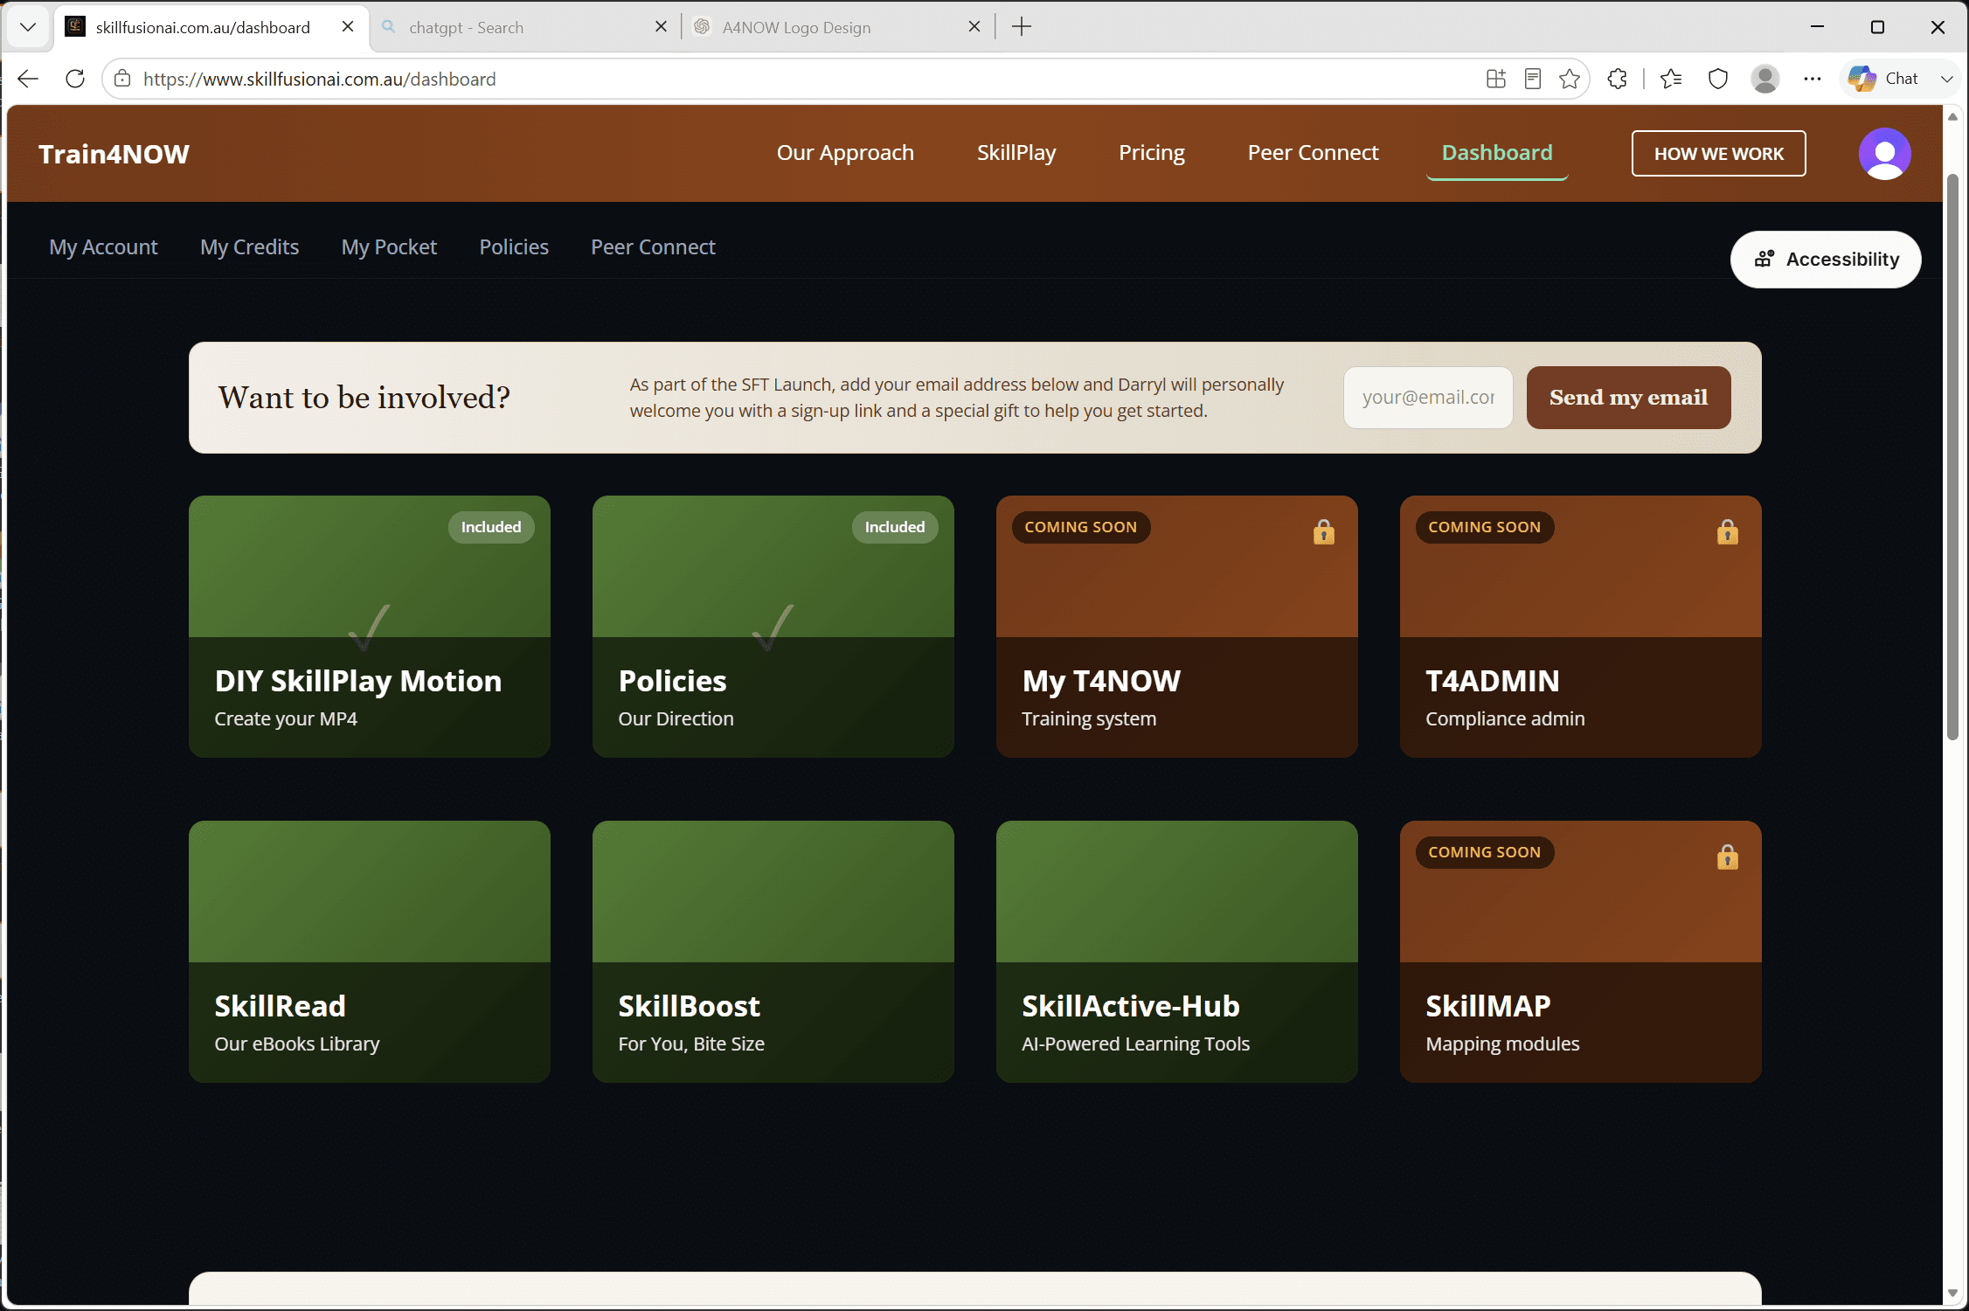Open the Pricing menu item
This screenshot has height=1311, width=1969.
[1151, 153]
